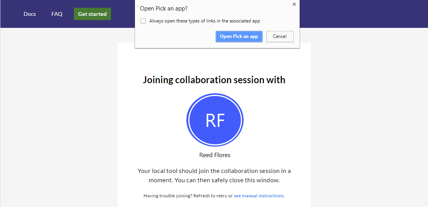This screenshot has width=428, height=207.
Task: Close the Open Pick an app dialog
Action: click(294, 4)
